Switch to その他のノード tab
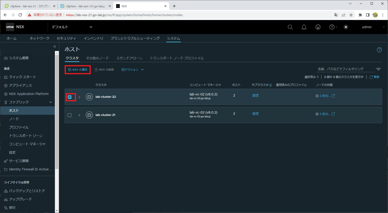Screen dimensions: 388x213 pos(97,58)
